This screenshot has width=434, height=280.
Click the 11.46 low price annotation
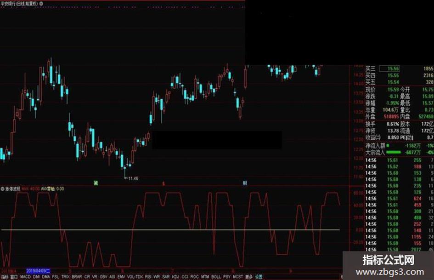tap(133, 178)
